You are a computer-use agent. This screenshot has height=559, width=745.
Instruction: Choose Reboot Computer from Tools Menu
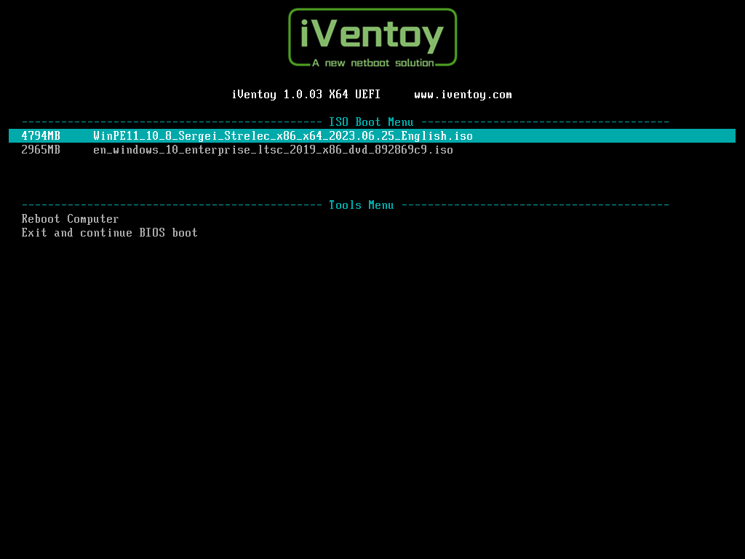(x=70, y=219)
